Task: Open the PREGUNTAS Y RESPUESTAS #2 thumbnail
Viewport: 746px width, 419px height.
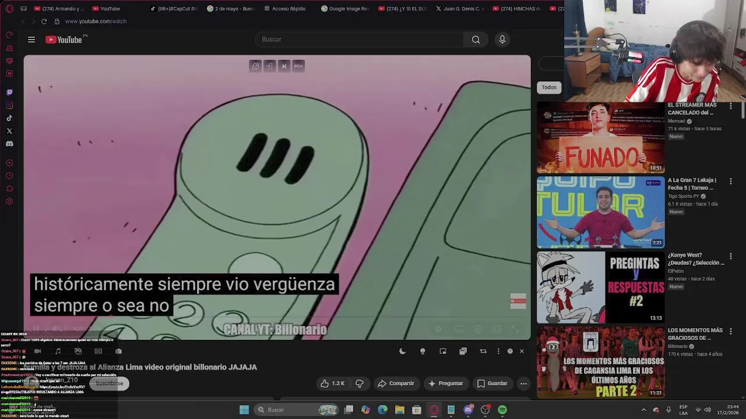Action: pos(600,287)
